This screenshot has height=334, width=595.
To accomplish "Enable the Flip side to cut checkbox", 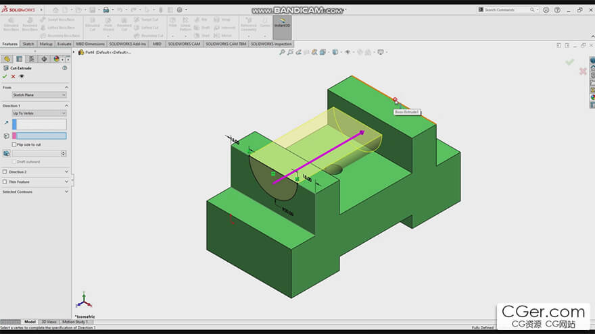I will (x=15, y=144).
